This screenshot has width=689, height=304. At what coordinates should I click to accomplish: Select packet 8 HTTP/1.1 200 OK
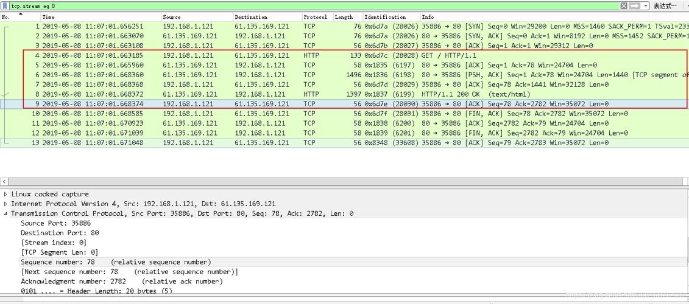(345, 94)
